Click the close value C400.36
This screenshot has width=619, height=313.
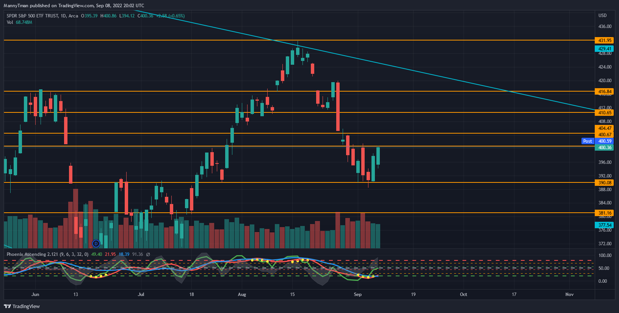click(x=145, y=16)
